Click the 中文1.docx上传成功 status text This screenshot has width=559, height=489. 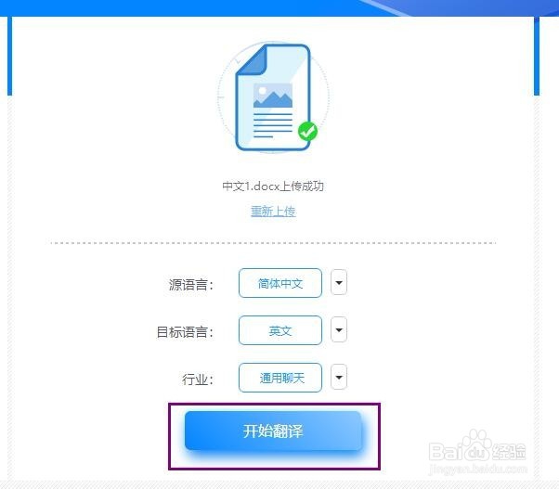[273, 186]
